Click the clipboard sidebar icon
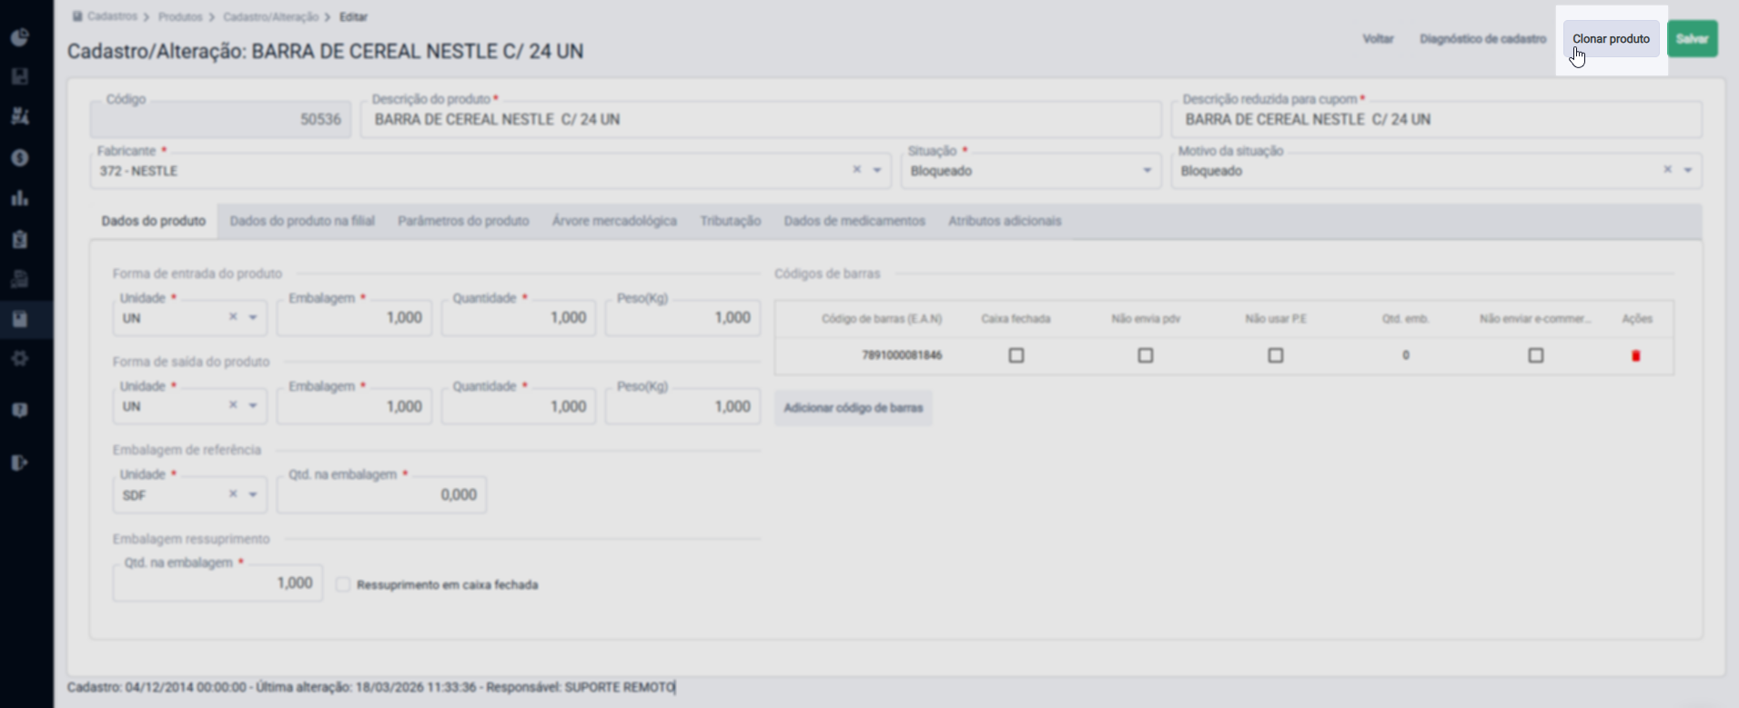 click(x=20, y=239)
